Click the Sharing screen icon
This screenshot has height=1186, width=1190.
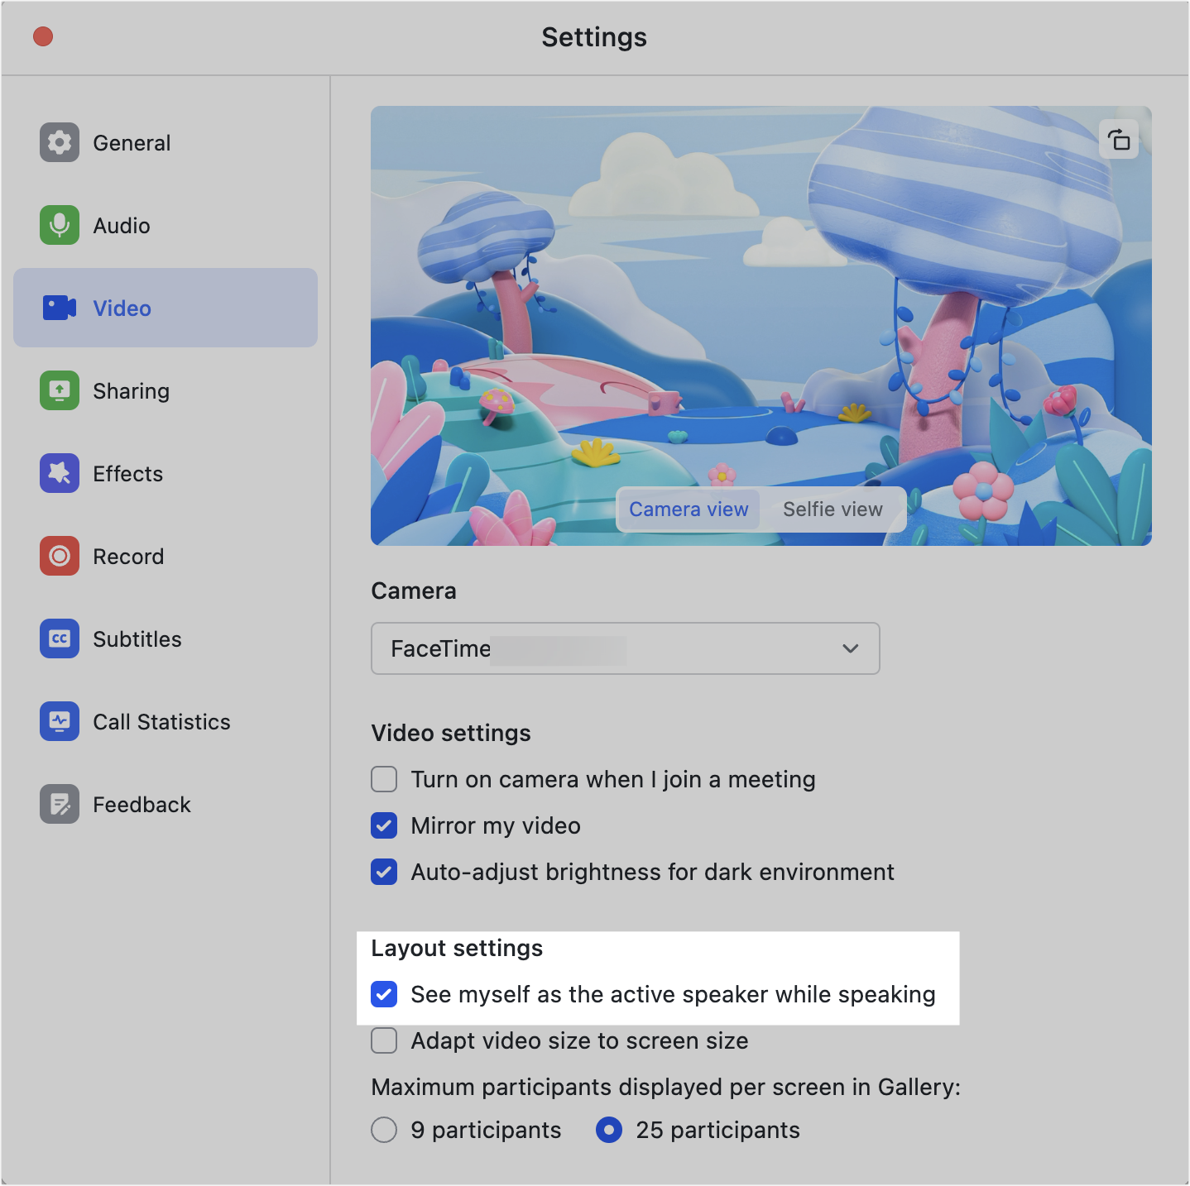click(x=60, y=390)
